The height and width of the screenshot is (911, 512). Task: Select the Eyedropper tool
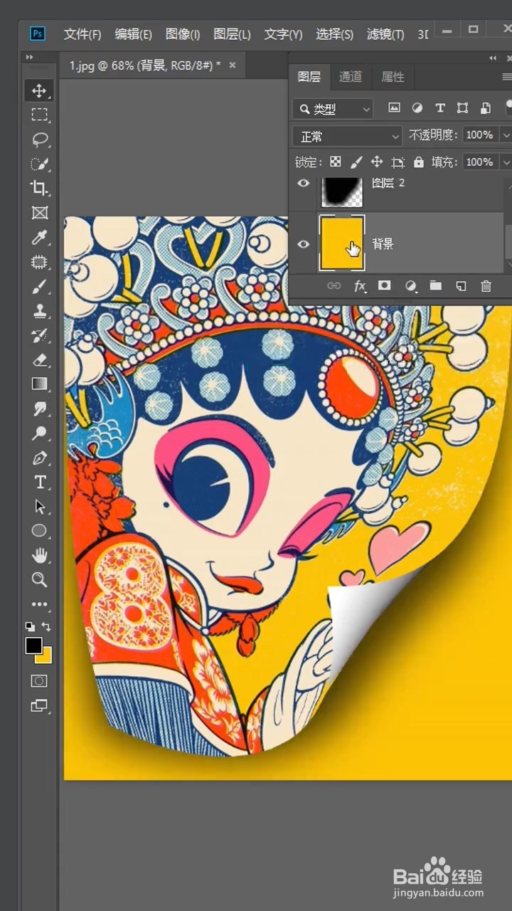pos(39,237)
